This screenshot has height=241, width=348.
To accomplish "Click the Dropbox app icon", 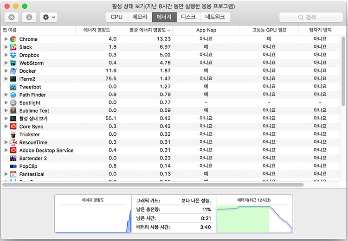I will (x=13, y=55).
